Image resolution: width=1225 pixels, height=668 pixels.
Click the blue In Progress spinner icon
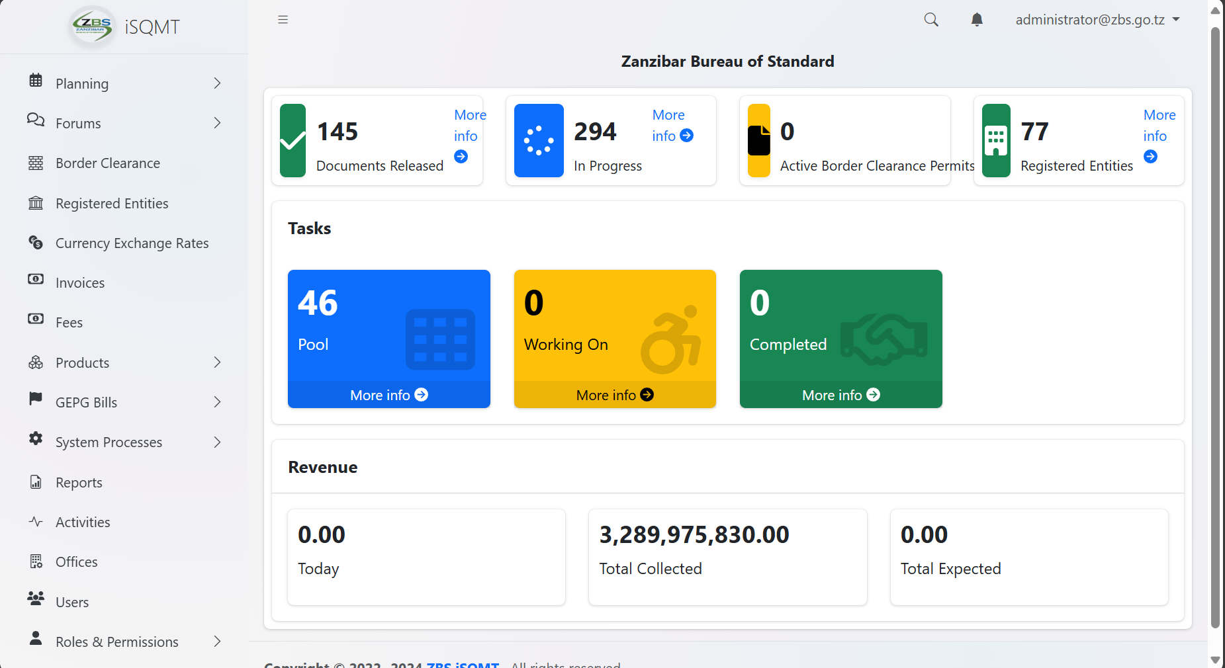[539, 140]
